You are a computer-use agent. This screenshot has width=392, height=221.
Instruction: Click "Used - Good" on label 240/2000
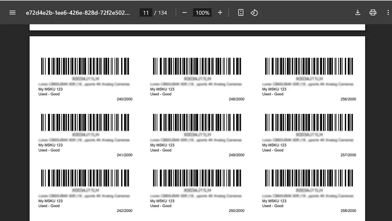click(49, 94)
